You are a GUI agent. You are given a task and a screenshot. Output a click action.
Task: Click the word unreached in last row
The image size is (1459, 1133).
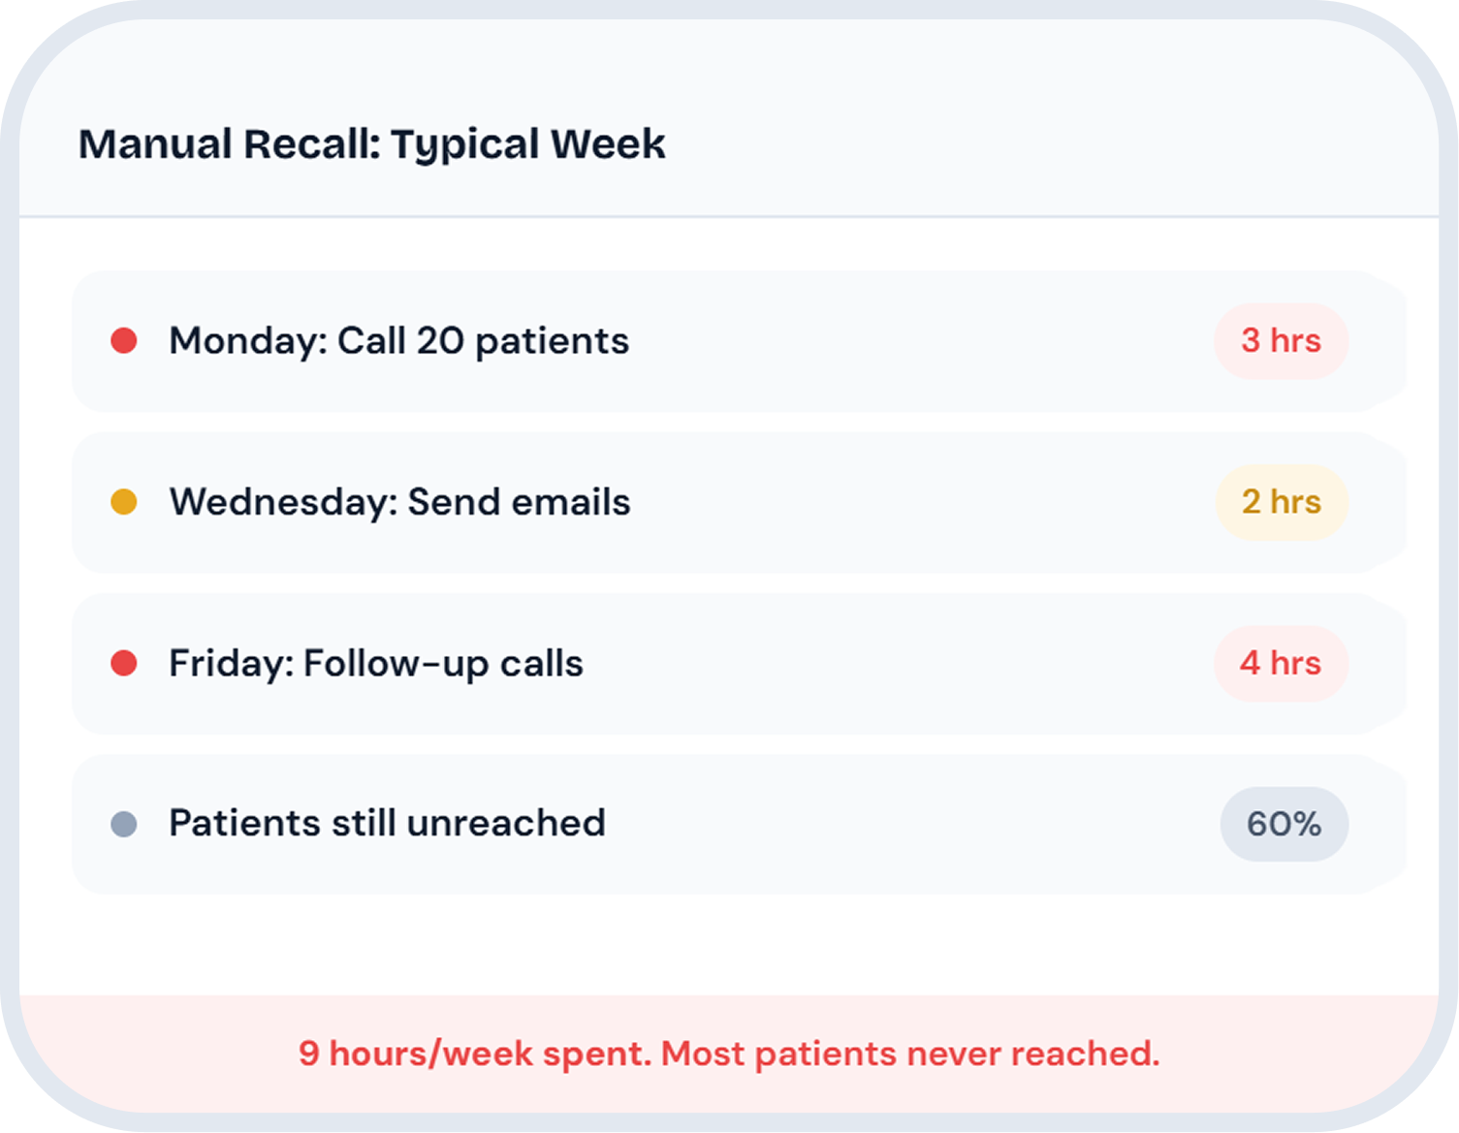[506, 824]
